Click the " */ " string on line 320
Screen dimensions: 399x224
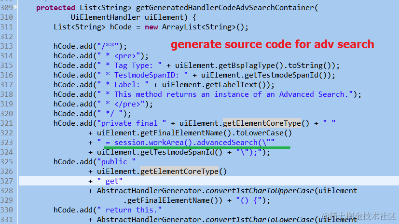110,114
